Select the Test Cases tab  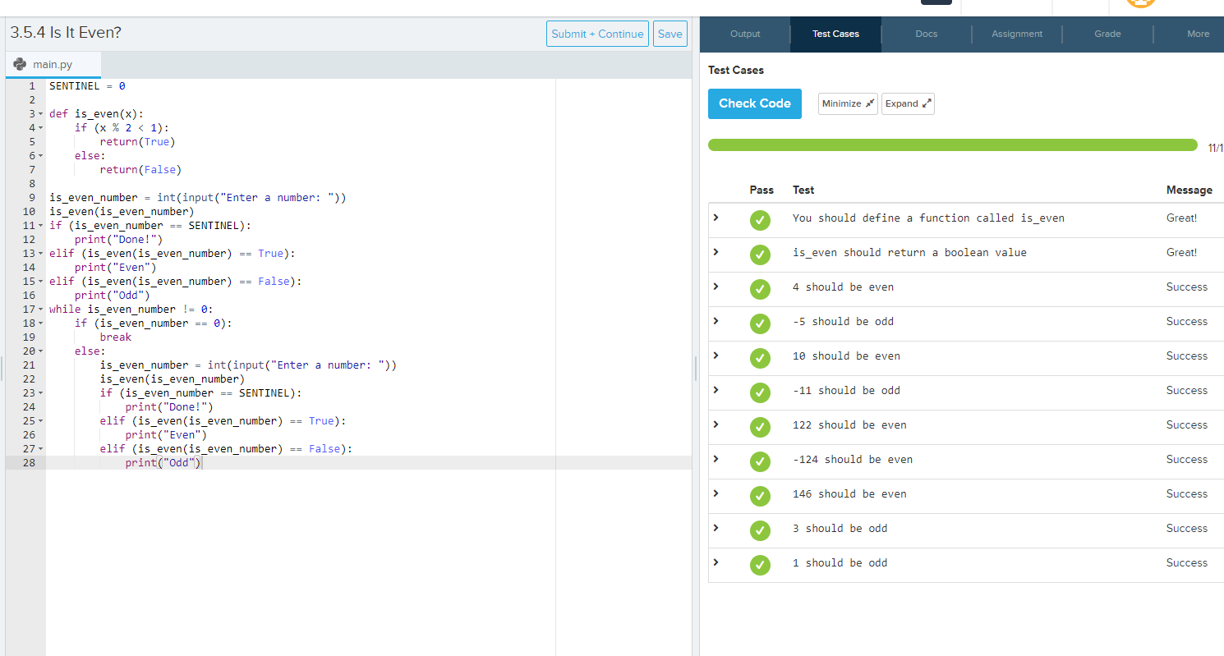pyautogui.click(x=835, y=34)
